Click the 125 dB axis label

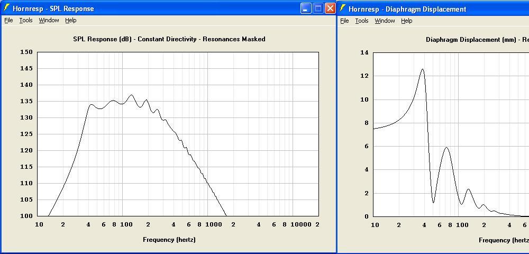26,134
